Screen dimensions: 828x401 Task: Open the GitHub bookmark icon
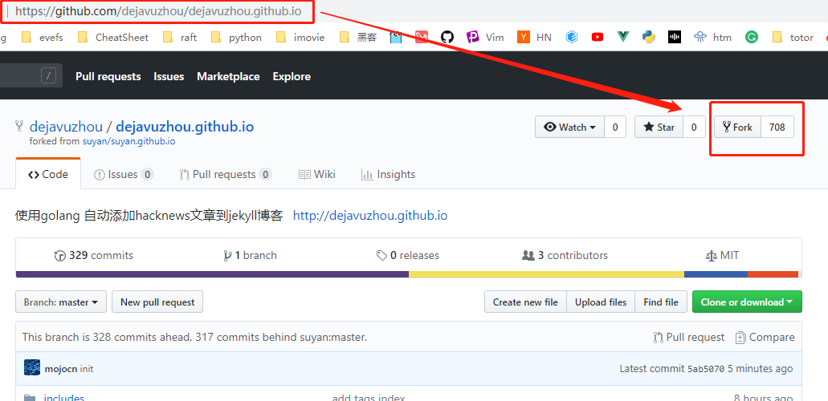point(447,37)
